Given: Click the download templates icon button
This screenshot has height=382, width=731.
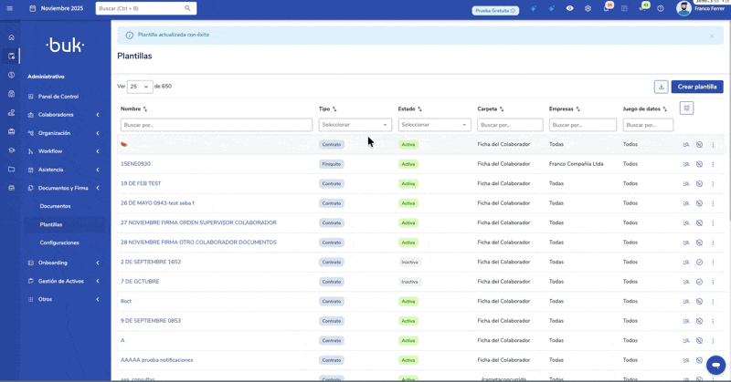Looking at the screenshot, I should 661,87.
